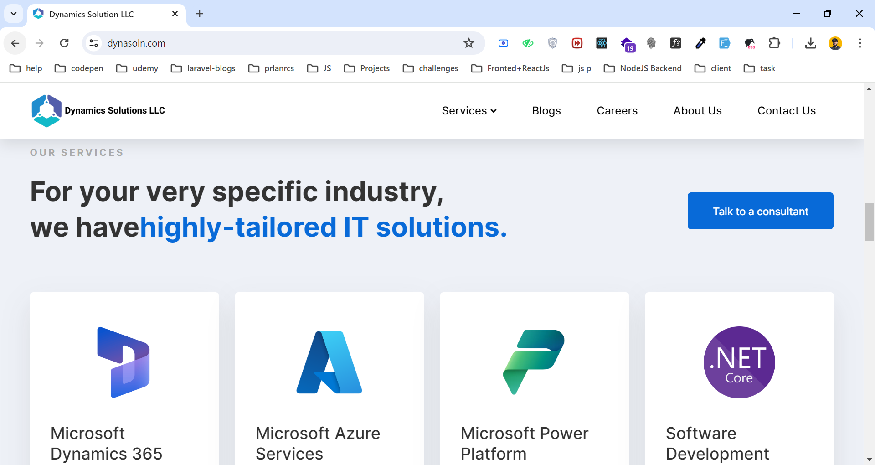Click the address bar showing dynasoln.com
The height and width of the screenshot is (465, 875).
283,43
